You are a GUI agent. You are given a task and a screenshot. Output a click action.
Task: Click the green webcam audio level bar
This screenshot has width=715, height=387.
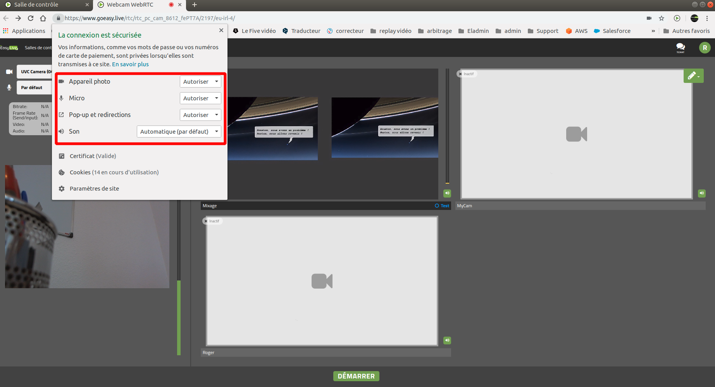coord(179,318)
